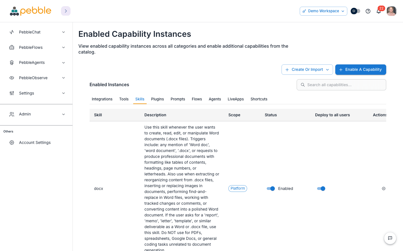The image size is (403, 251).
Task: Focus the Search all capabilities field
Action: pyautogui.click(x=341, y=85)
